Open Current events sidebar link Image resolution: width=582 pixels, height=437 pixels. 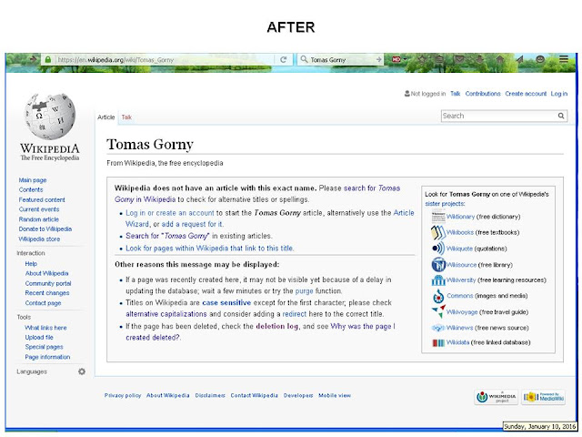pos(39,209)
